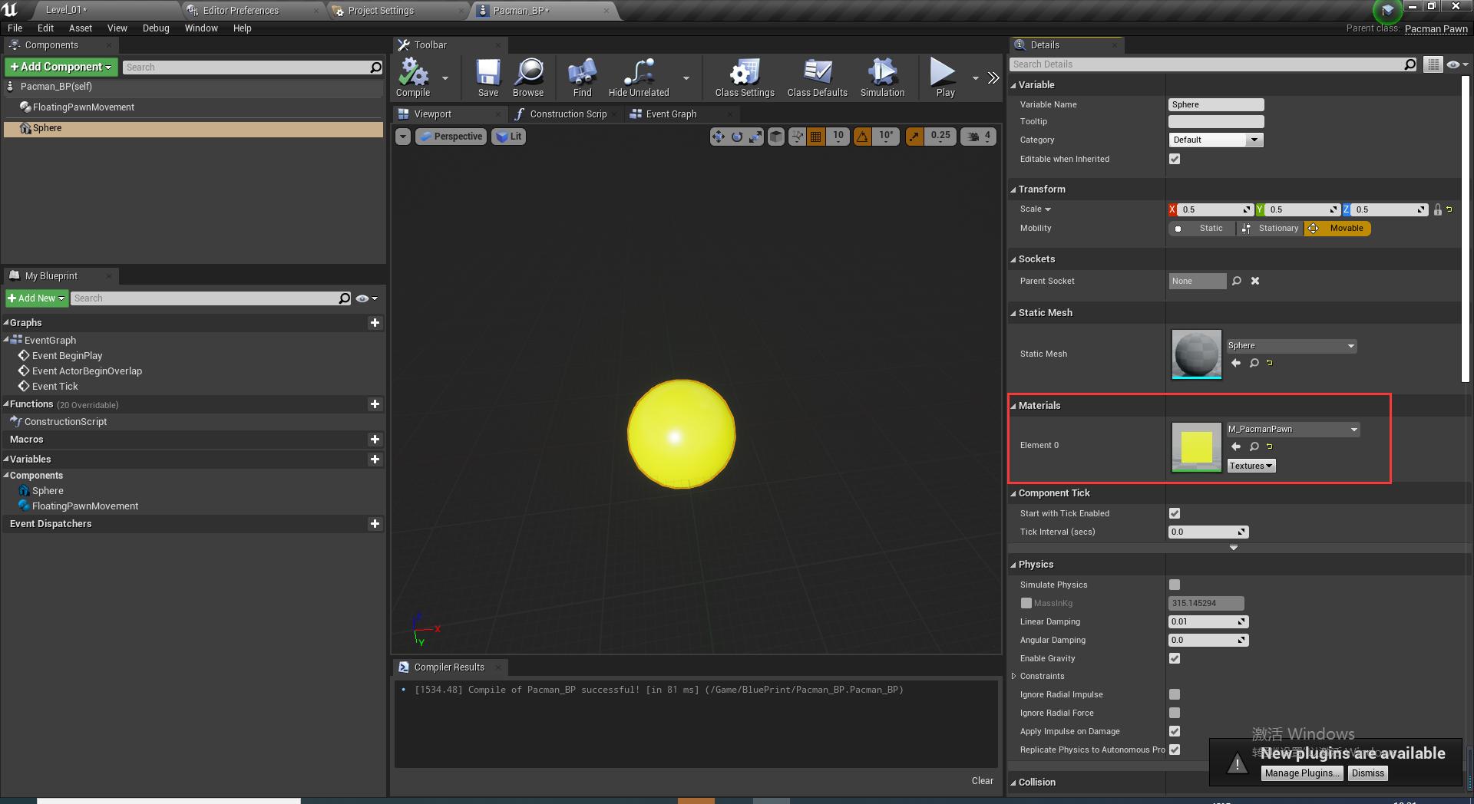
Task: Open the Window menu
Action: click(x=201, y=28)
